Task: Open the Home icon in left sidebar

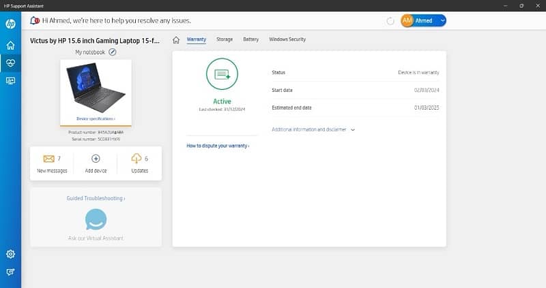Action: 10,46
